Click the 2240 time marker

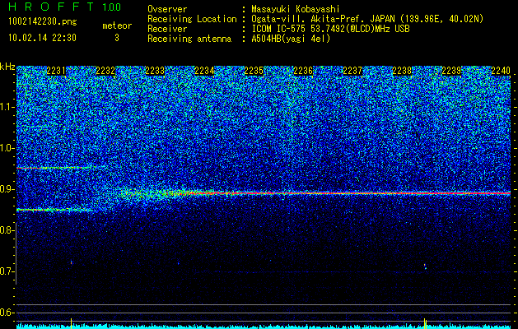pos(501,71)
